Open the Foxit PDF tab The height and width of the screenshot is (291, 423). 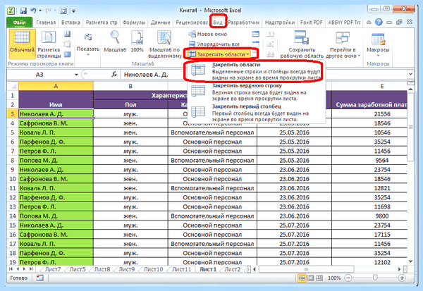coord(311,23)
